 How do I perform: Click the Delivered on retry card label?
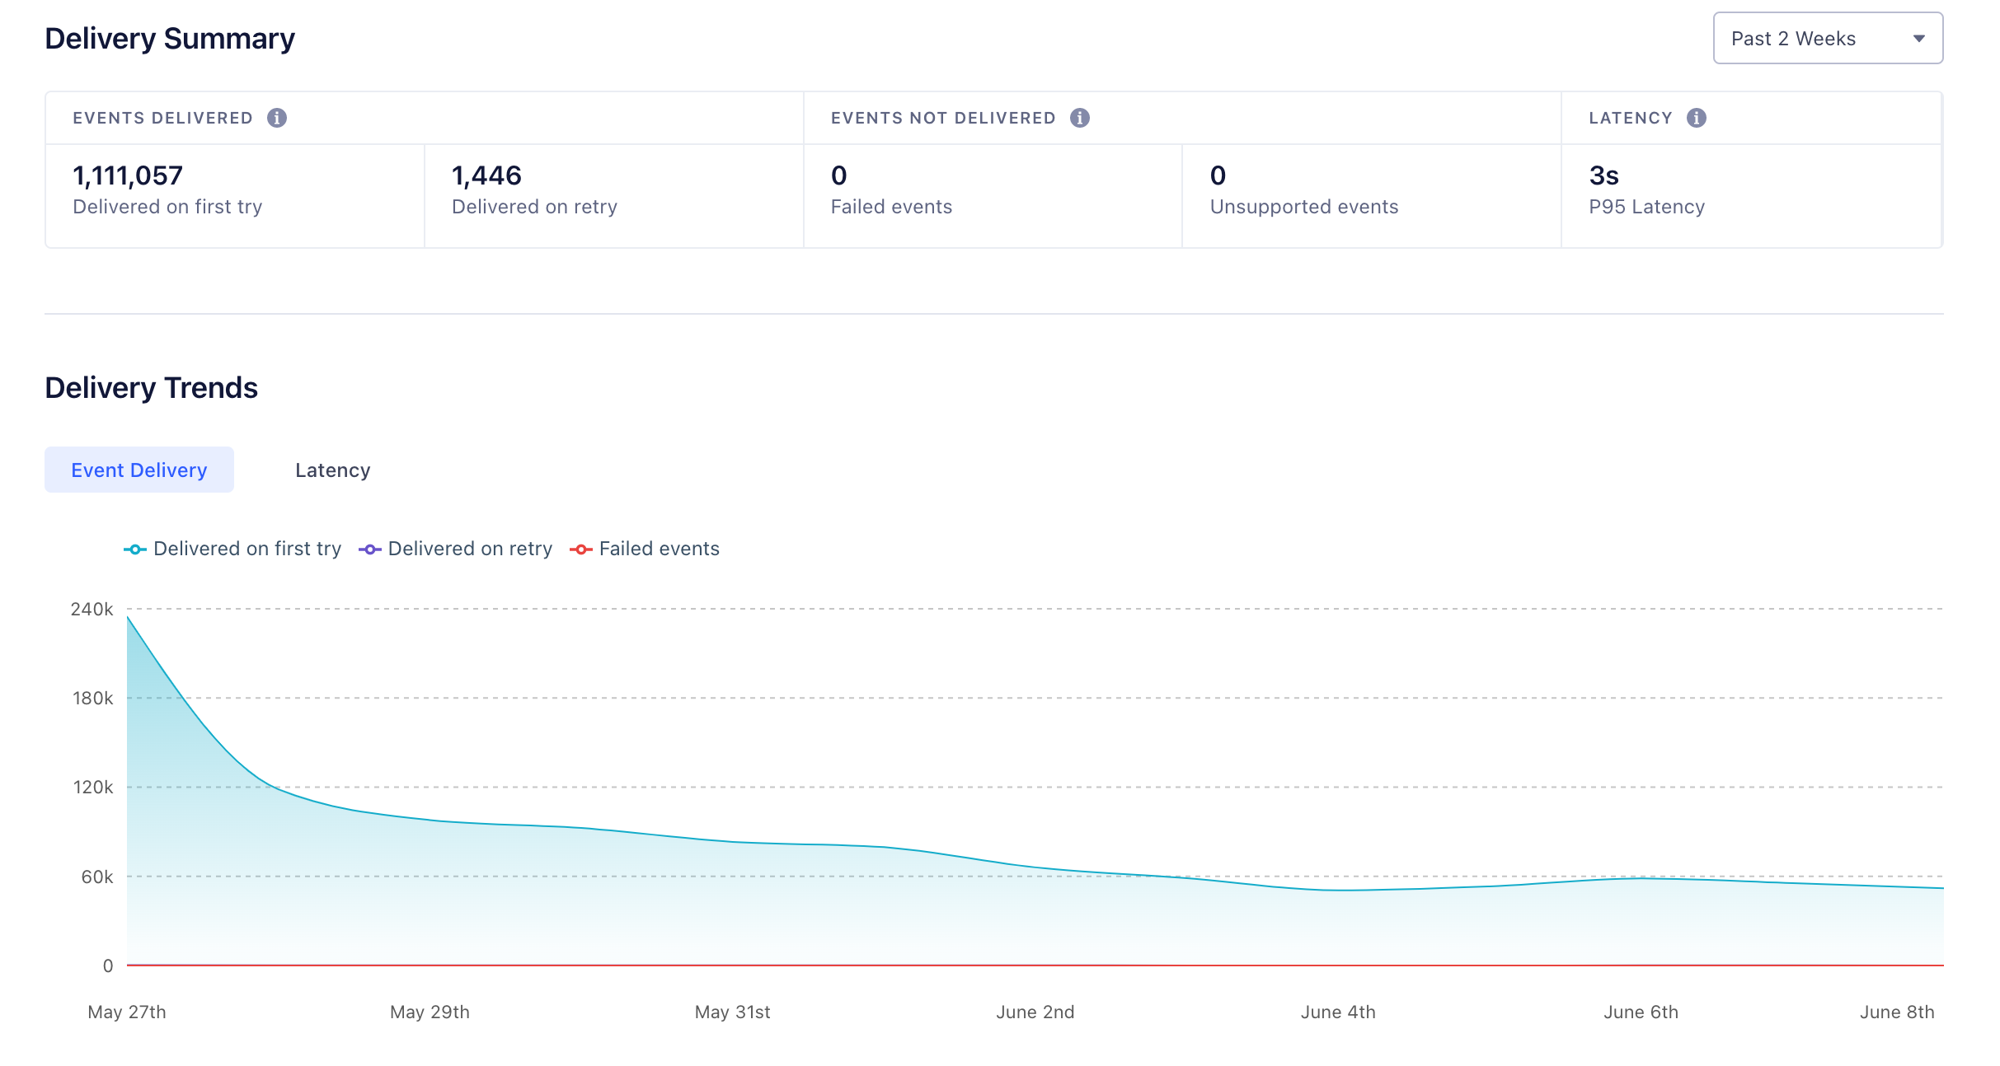click(534, 207)
